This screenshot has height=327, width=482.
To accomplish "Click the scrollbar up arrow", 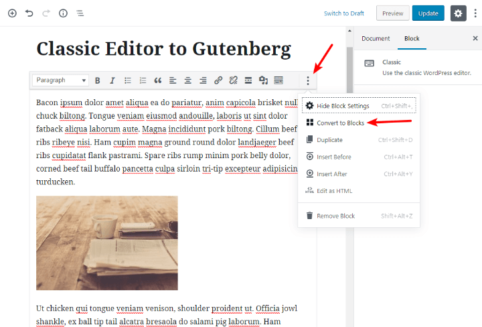I will (x=349, y=31).
